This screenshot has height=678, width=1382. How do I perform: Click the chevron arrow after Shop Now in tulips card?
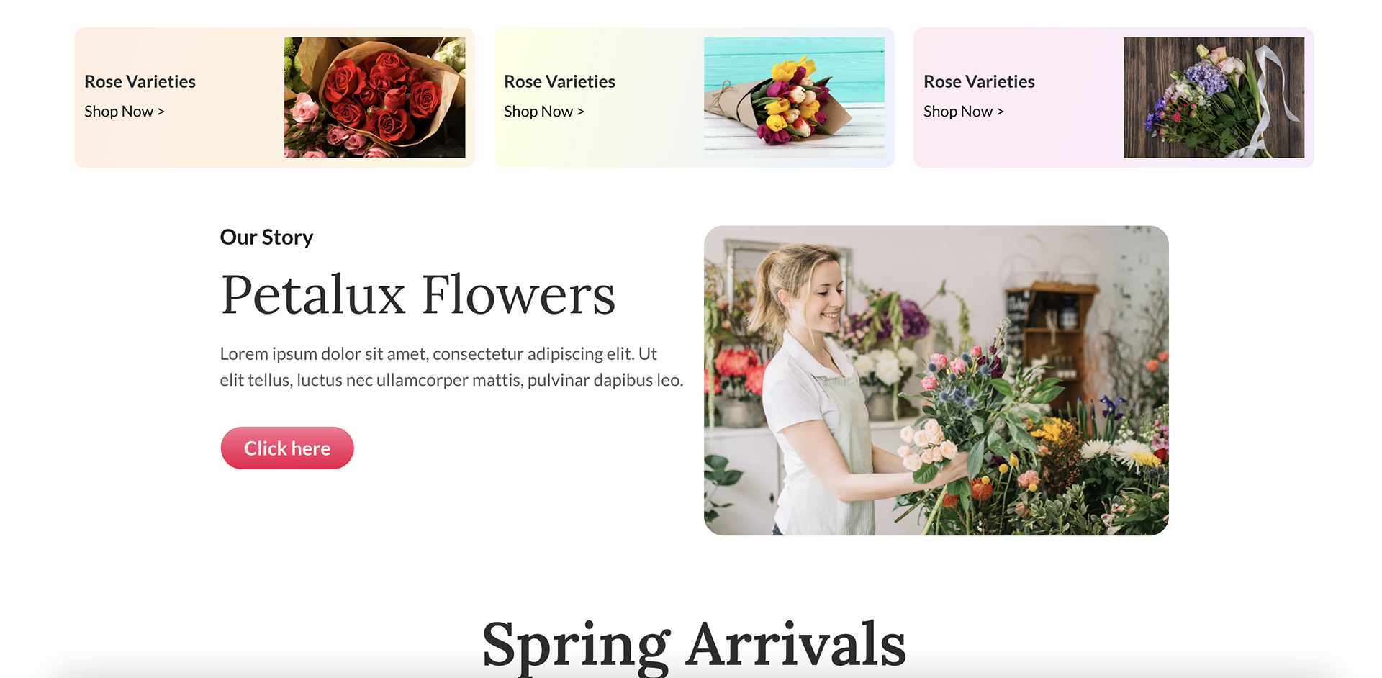(x=580, y=112)
